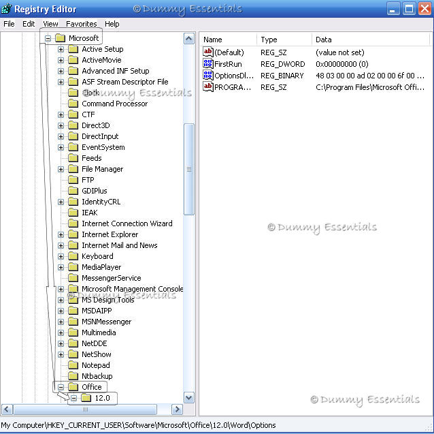Viewport: 434px width, 434px height.
Task: Click the FirstRun DWORD value icon
Action: pos(208,64)
